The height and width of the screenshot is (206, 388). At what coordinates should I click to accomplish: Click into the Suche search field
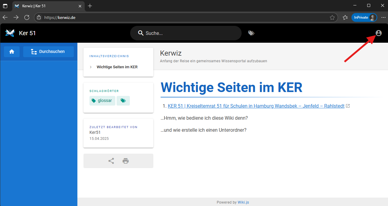click(x=190, y=33)
